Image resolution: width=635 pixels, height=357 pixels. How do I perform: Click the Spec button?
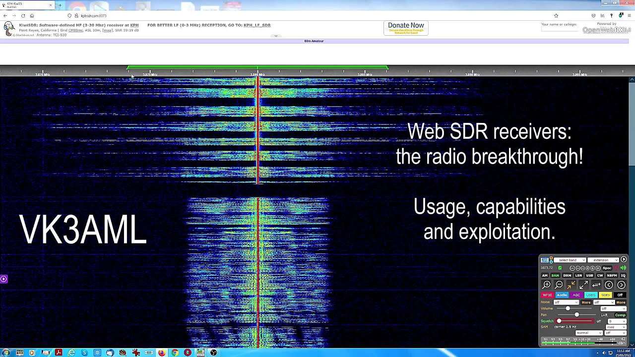click(x=607, y=268)
